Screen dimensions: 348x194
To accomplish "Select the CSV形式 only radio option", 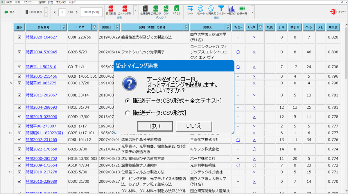I will (x=127, y=113).
